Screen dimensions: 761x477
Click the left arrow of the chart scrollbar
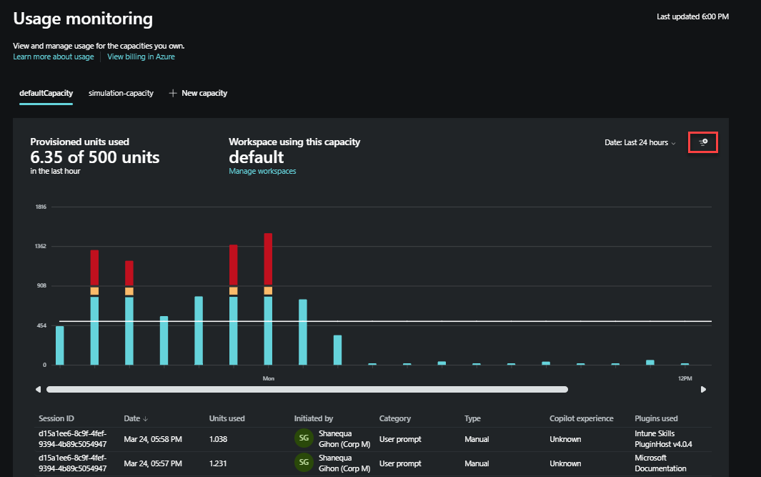click(38, 389)
